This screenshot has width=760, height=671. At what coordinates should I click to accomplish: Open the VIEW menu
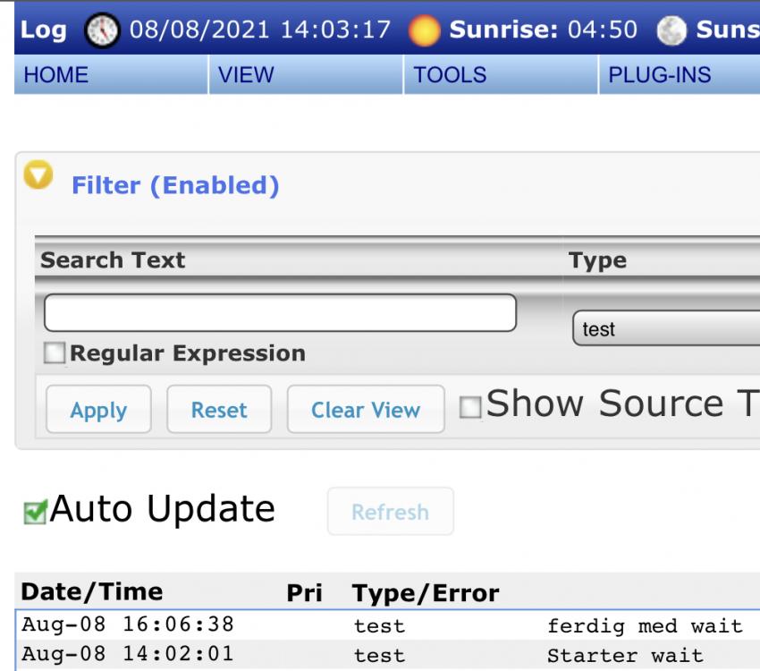click(x=246, y=75)
